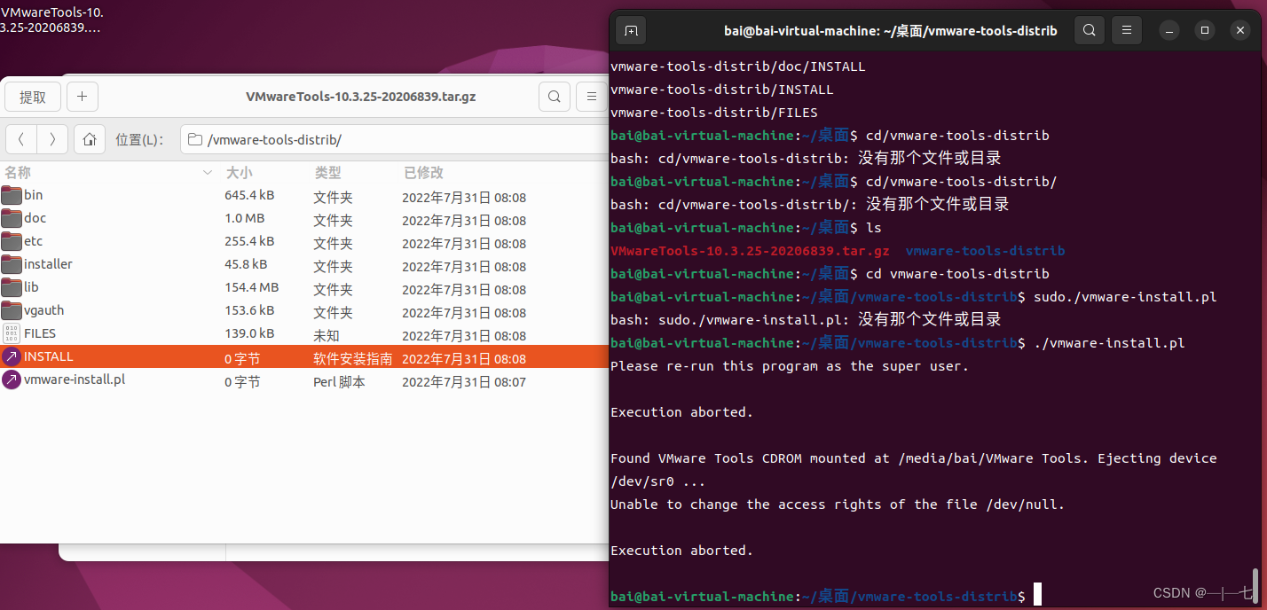Viewport: 1267px width, 610px height.
Task: Open a new terminal tab with the tab icon
Action: (x=631, y=29)
